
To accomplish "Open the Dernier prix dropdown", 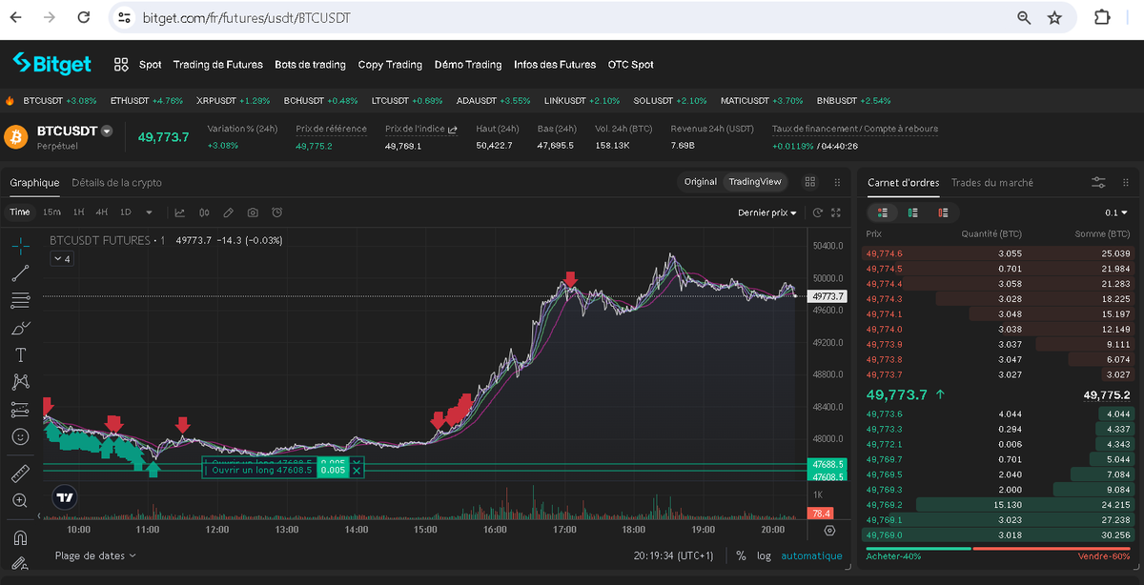I will (x=767, y=212).
